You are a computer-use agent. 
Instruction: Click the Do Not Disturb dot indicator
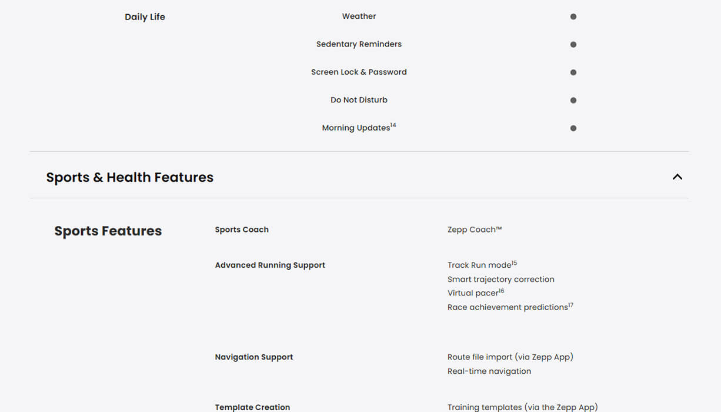573,100
